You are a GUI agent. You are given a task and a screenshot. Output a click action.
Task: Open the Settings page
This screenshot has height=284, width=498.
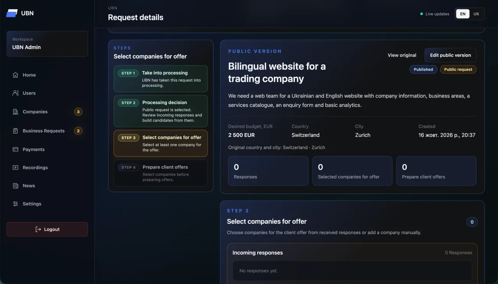click(47, 204)
